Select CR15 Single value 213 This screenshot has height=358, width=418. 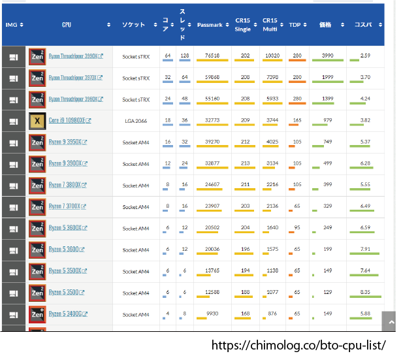coord(246,163)
